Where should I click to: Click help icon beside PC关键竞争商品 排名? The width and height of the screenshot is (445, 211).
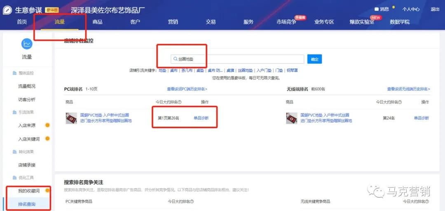[x=192, y=202]
